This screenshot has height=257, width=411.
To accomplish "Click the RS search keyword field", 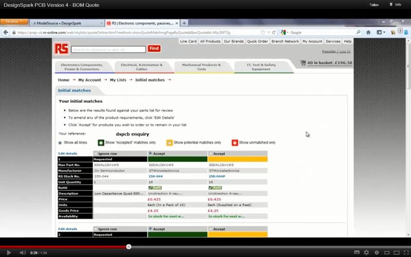I will click(x=108, y=49).
